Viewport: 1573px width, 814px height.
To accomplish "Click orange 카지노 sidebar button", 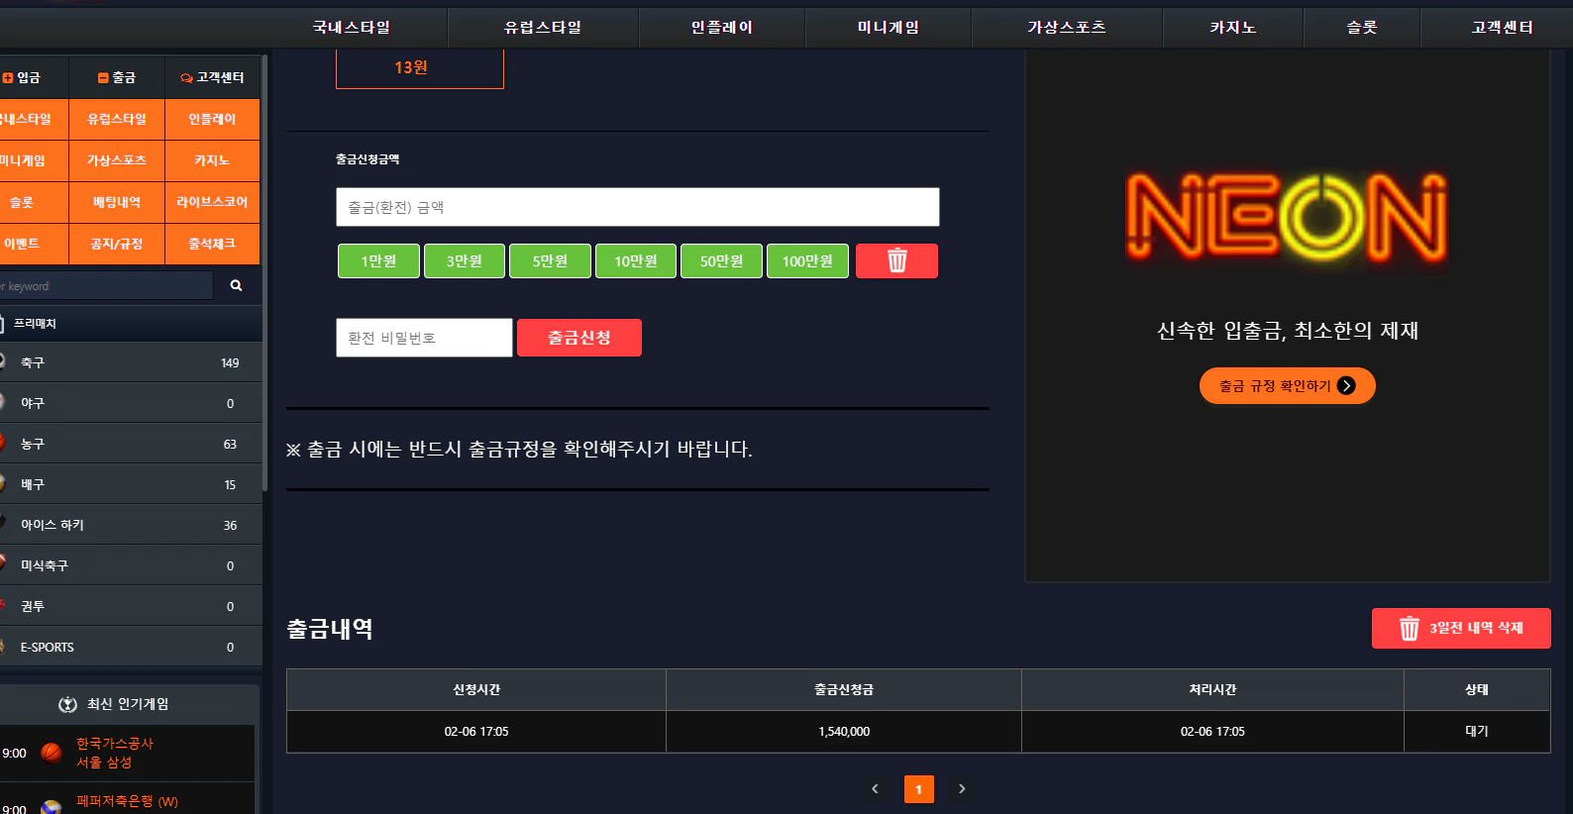I will click(212, 160).
